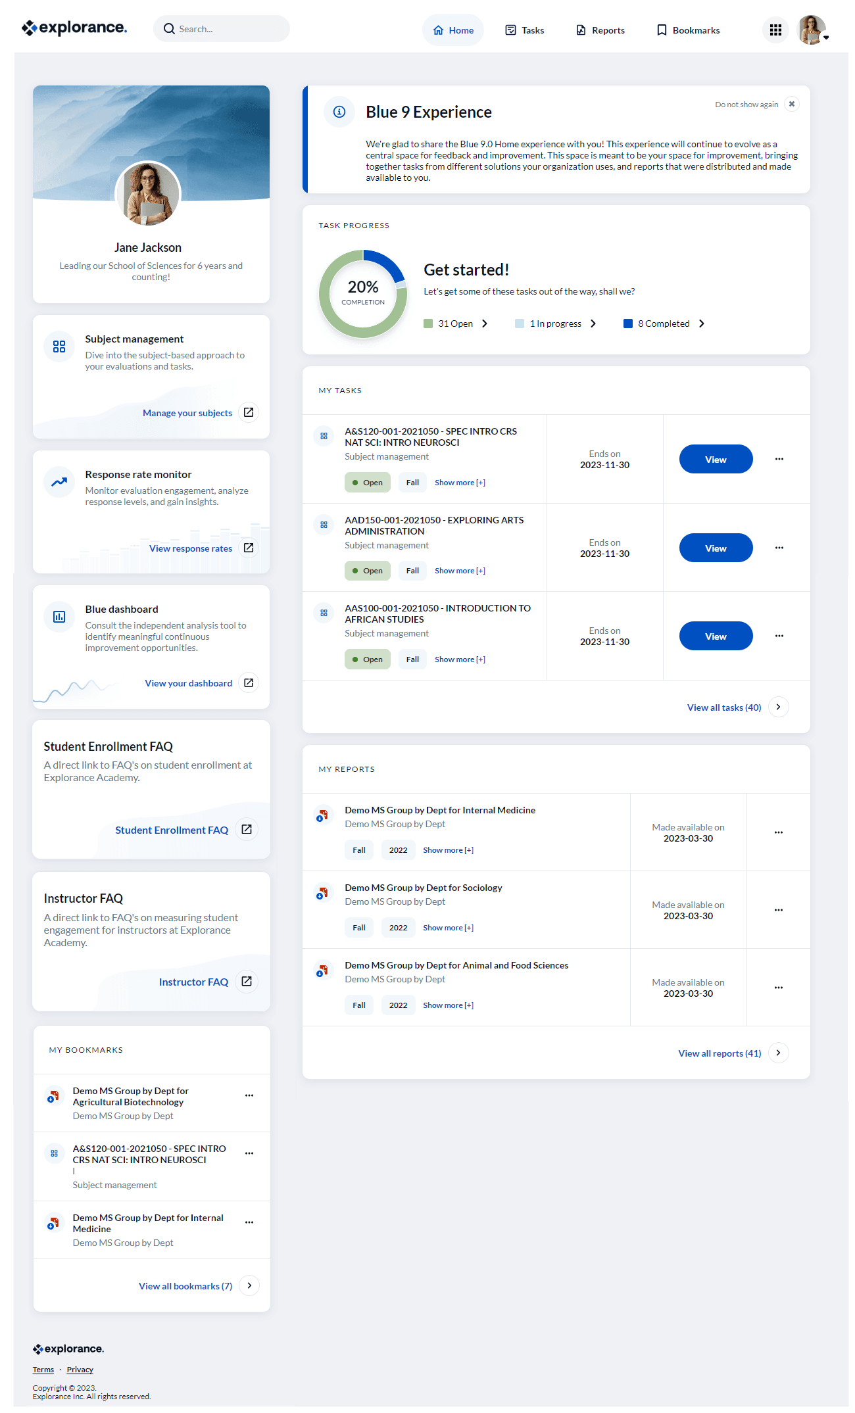This screenshot has height=1413, width=855.
Task: Open the Reports tab
Action: coord(600,30)
